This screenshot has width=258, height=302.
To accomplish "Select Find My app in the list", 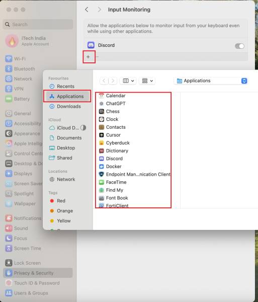I will (x=111, y=190).
